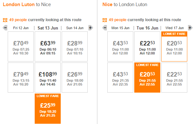Viewport: 195px width, 124px height.
Task: Choose £63.99 flight departing 06:10
Action: click(x=48, y=46)
